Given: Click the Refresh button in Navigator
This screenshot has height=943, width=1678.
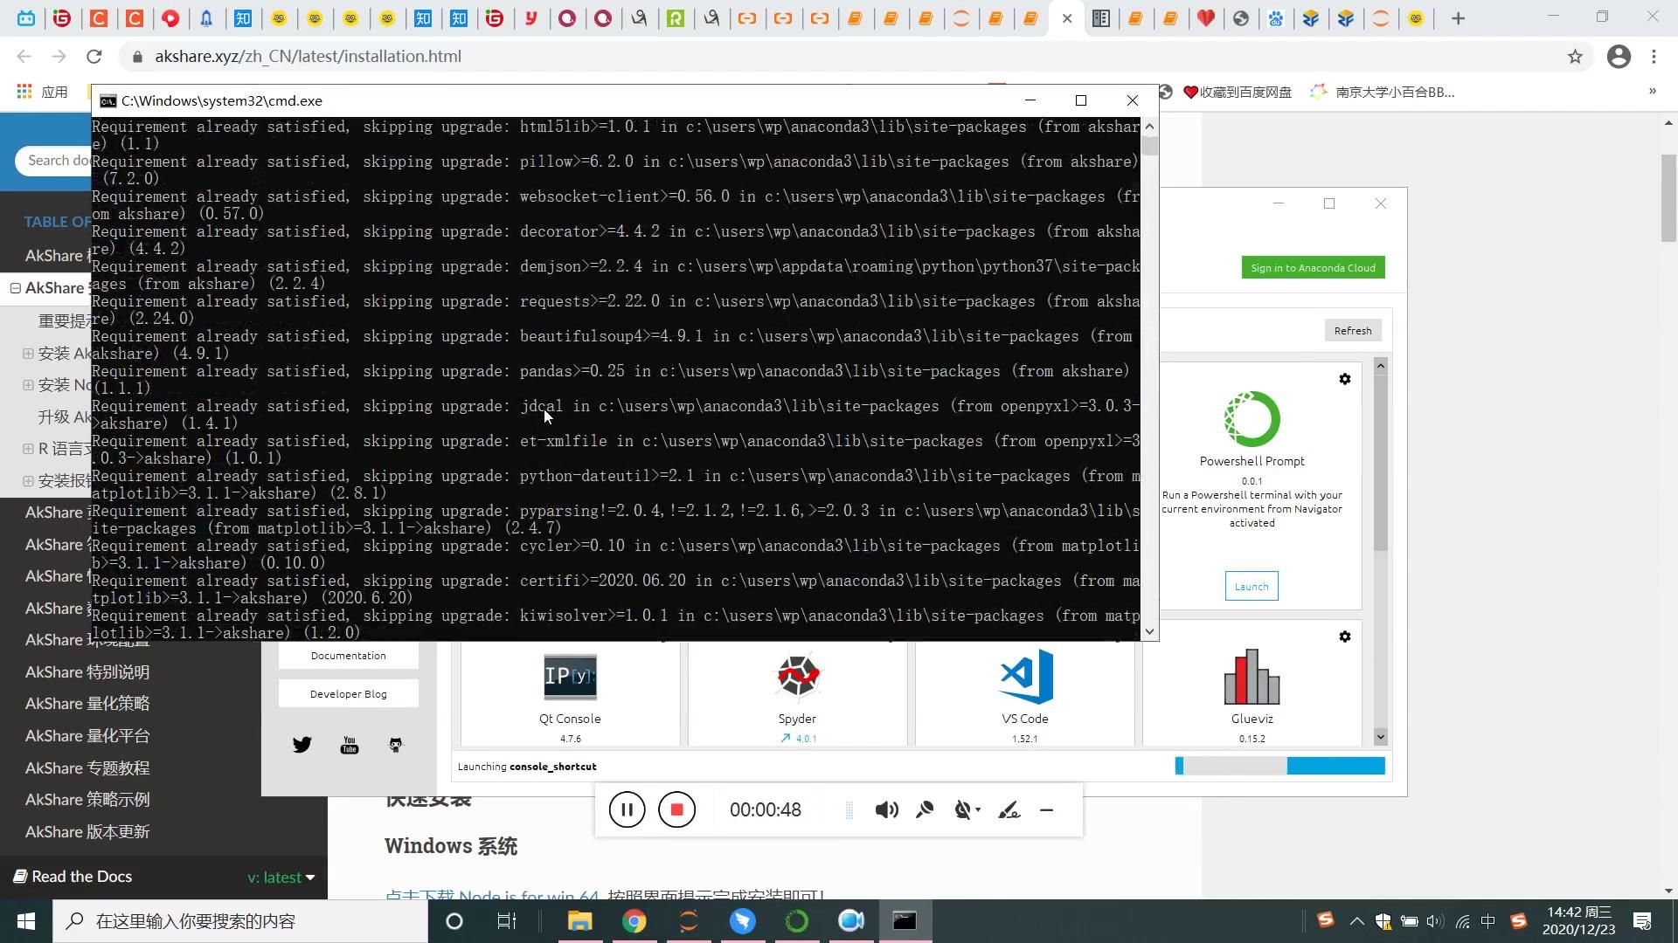Looking at the screenshot, I should click(1353, 330).
